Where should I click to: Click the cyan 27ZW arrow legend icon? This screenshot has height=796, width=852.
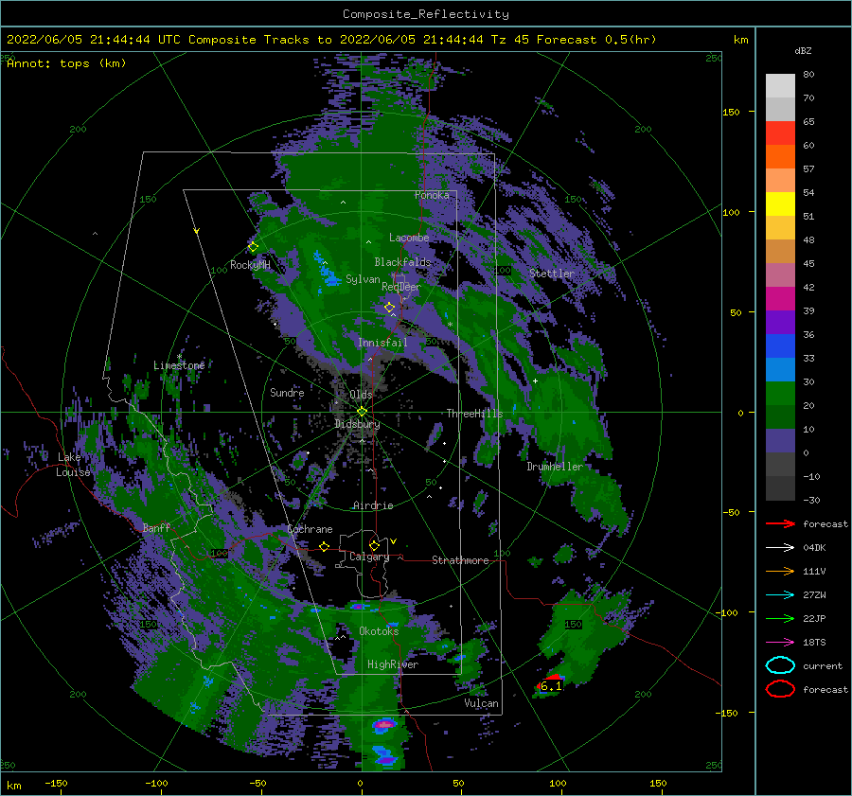(x=780, y=595)
